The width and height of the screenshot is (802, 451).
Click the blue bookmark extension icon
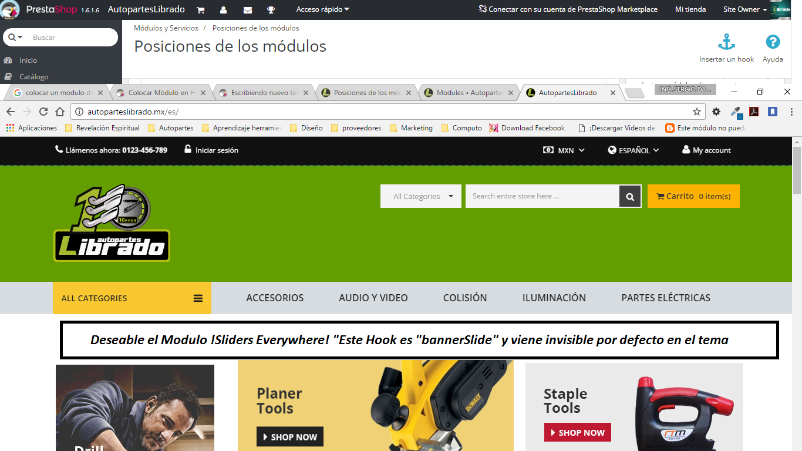(x=773, y=112)
